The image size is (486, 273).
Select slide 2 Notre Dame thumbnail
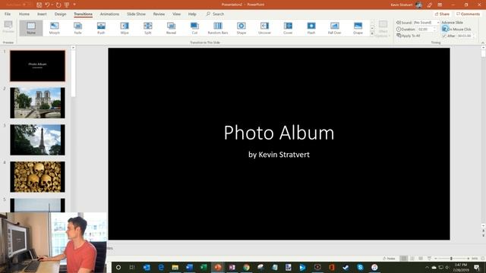point(37,103)
